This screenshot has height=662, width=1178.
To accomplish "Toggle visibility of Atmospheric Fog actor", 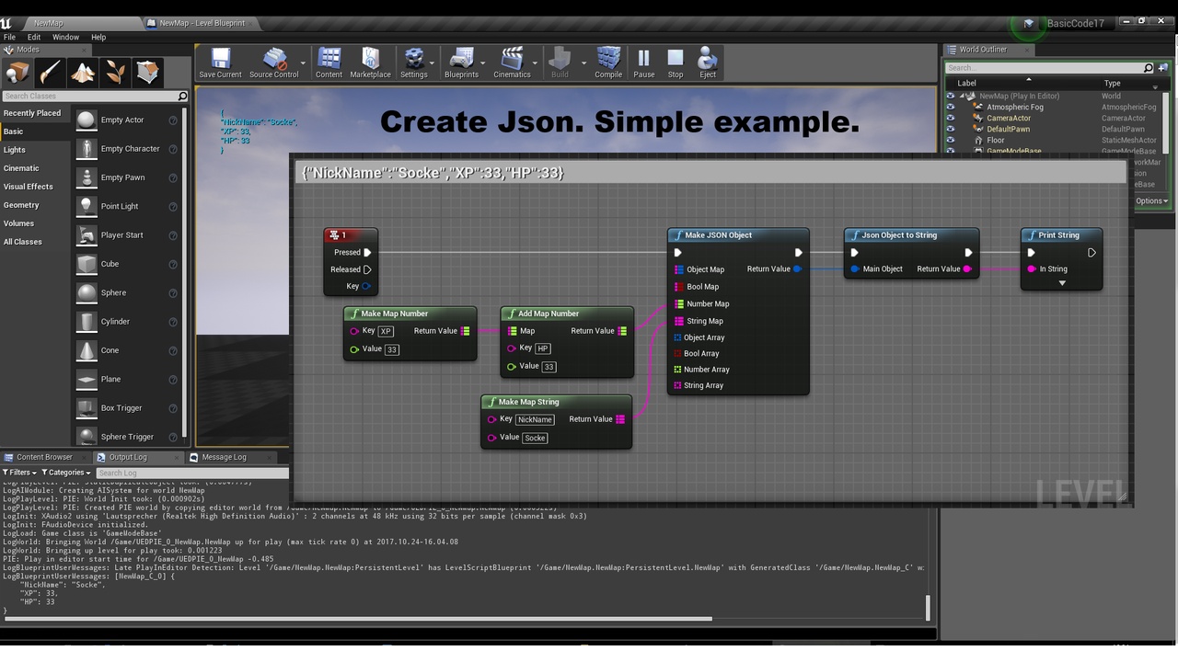I will (951, 107).
